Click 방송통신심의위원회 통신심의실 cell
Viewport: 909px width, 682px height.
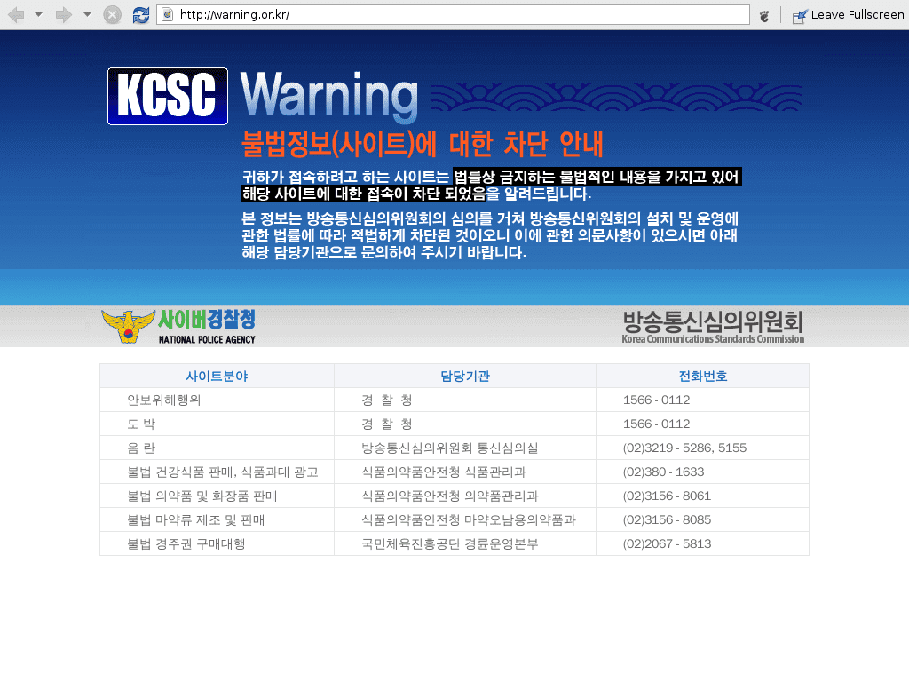465,448
